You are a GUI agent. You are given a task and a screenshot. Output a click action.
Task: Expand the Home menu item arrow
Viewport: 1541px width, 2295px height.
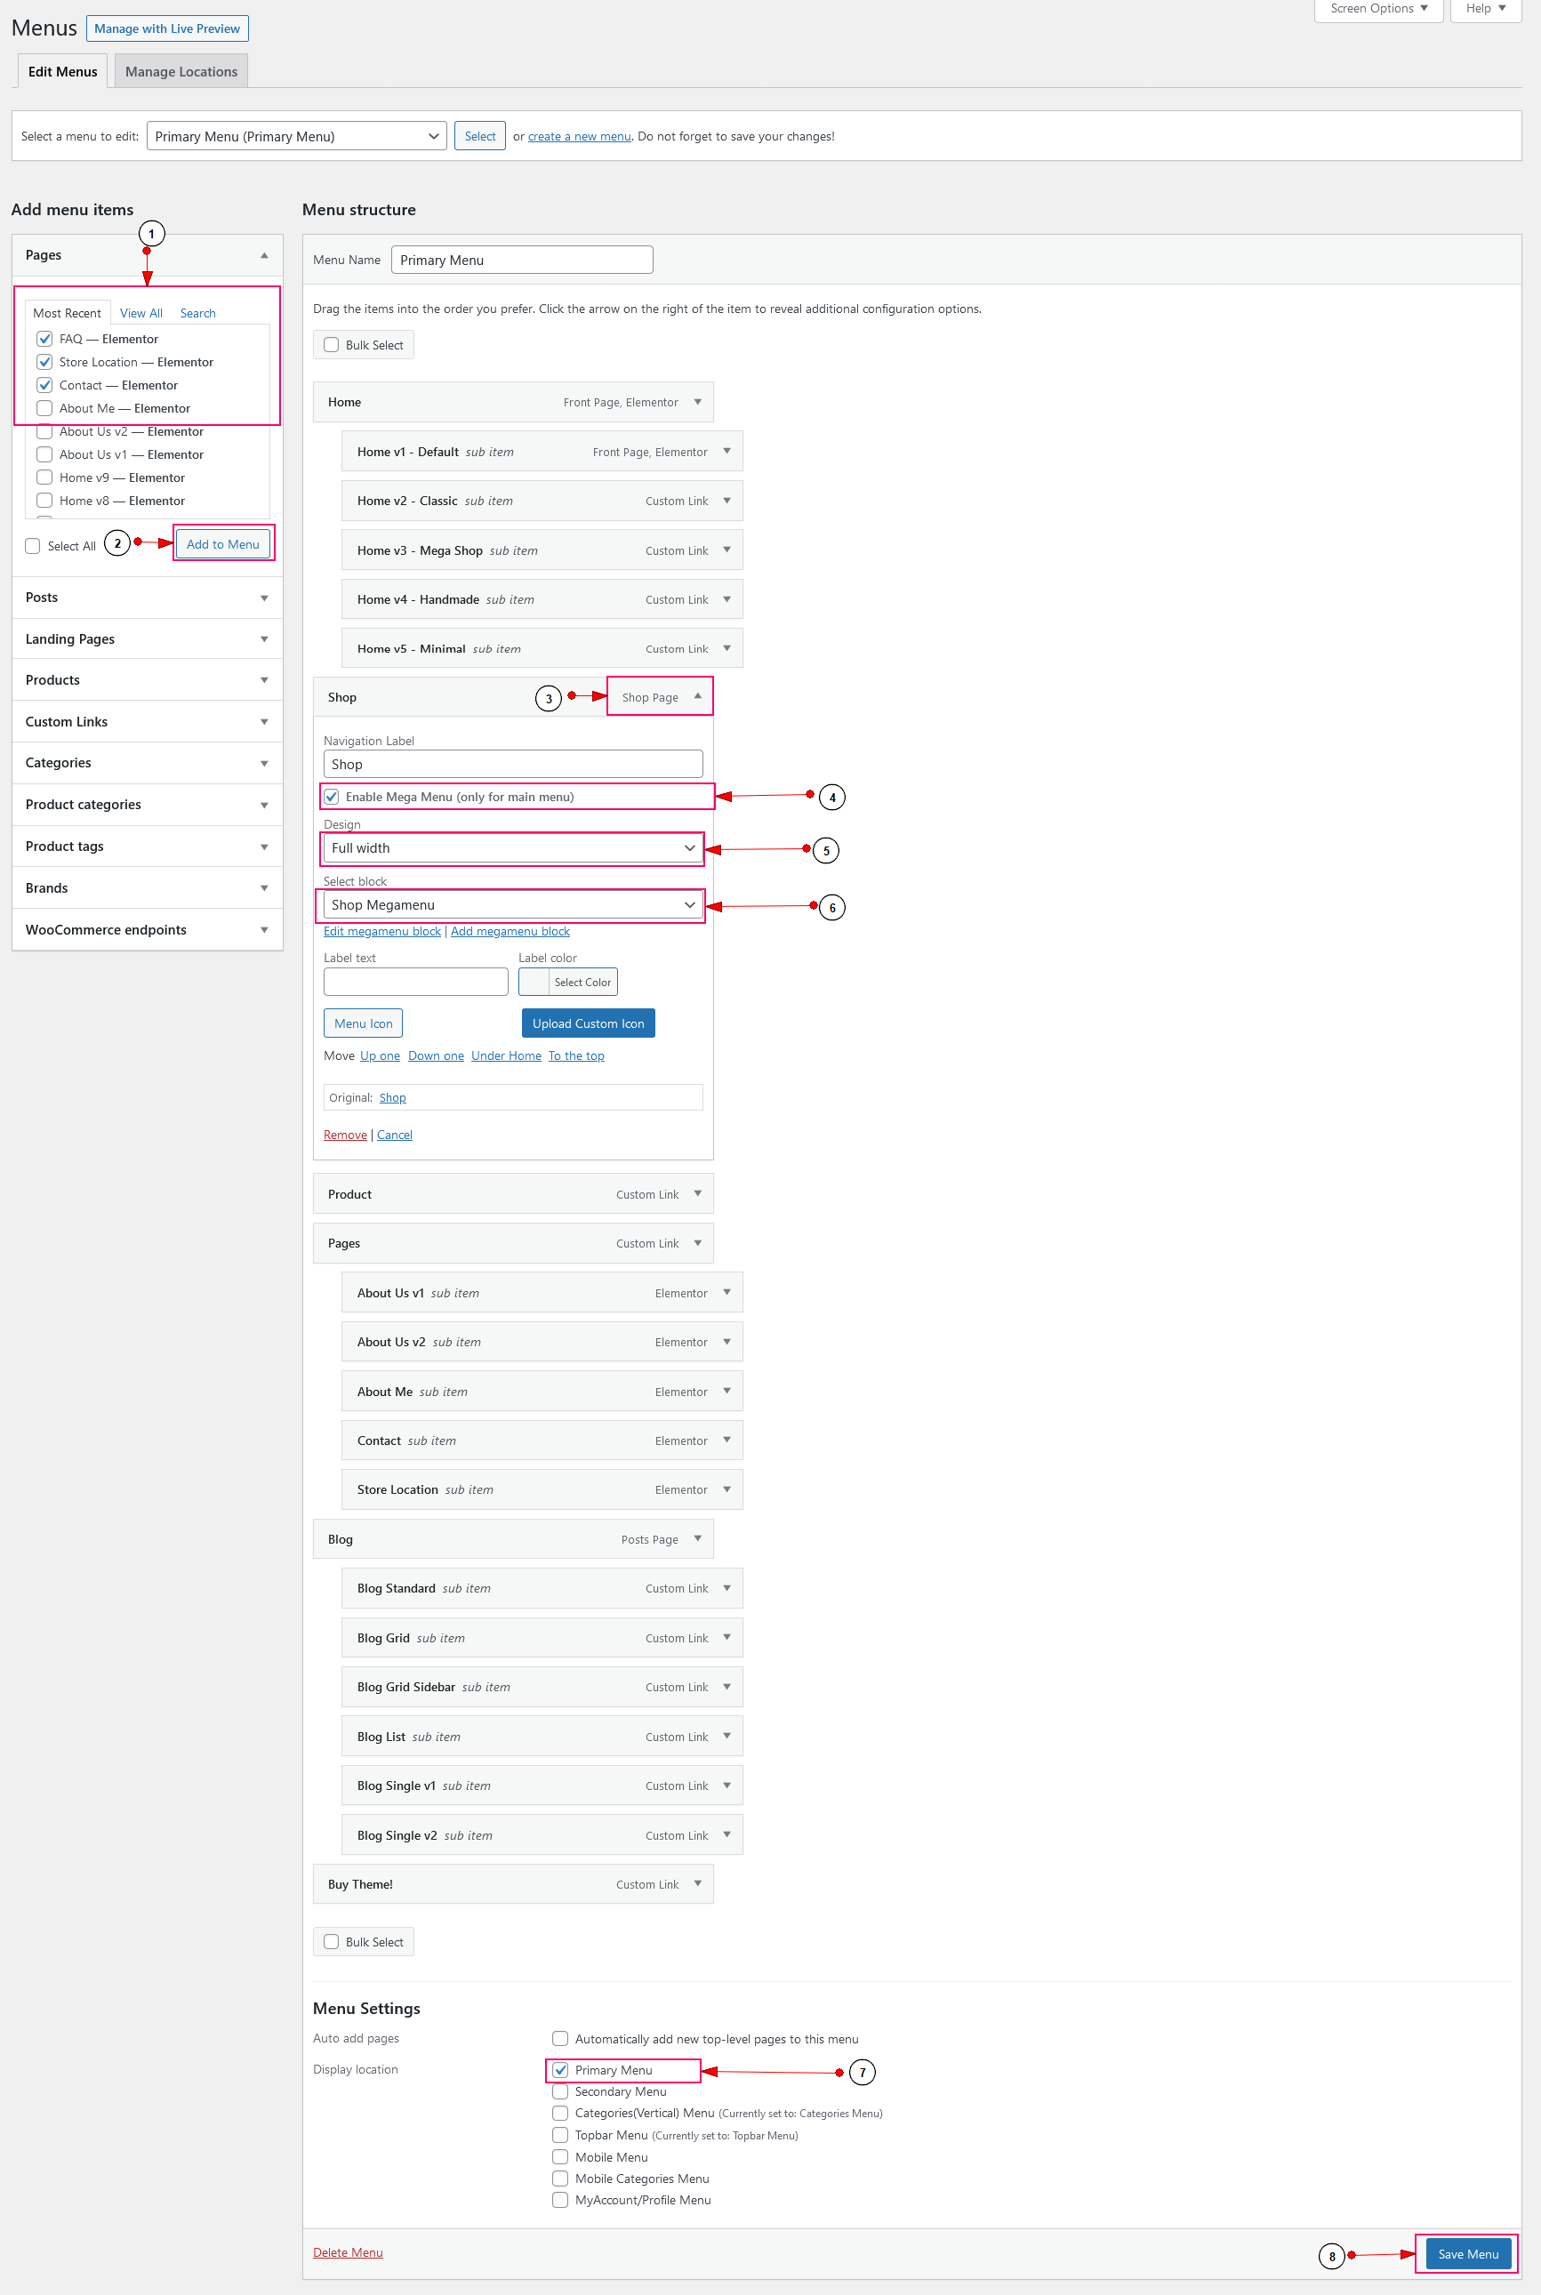697,402
